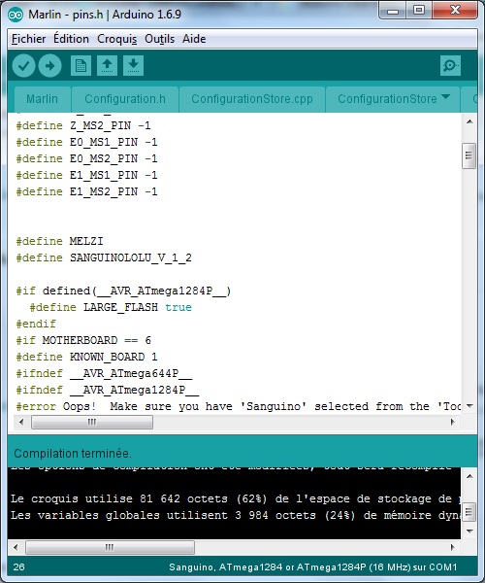The width and height of the screenshot is (485, 583).
Task: Click the '#if MOTHERBOARD == 6' line
Action: tap(83, 340)
